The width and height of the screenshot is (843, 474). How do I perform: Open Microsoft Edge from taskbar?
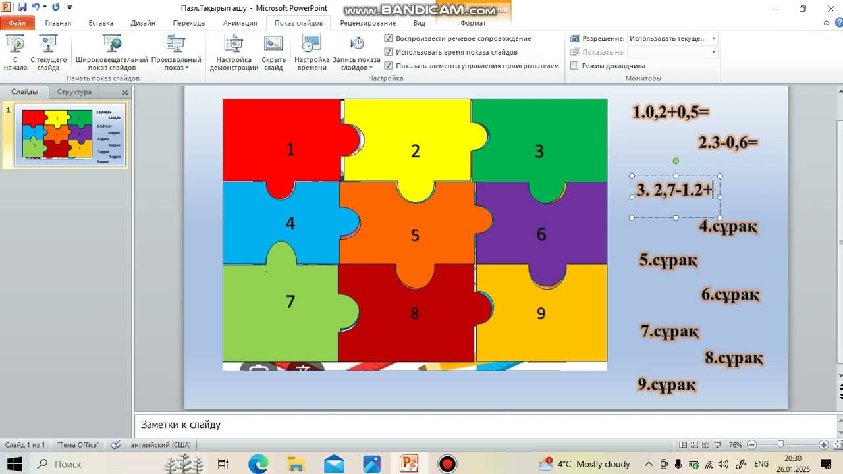(258, 464)
